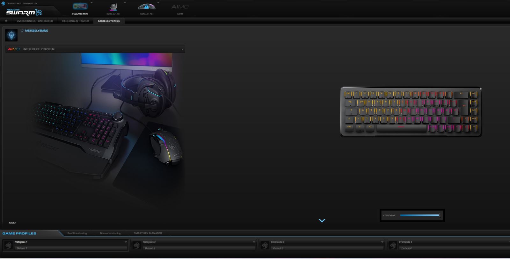Click the pin icon beside the tabs
The width and height of the screenshot is (510, 259).
[6, 21]
